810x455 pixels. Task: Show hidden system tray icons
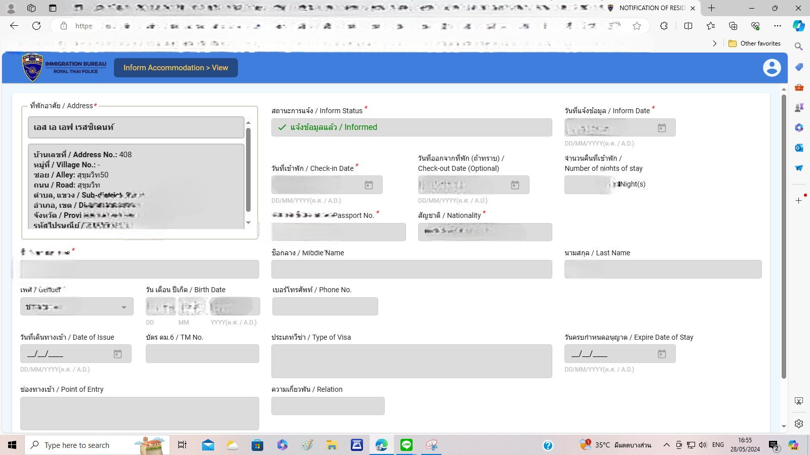(666, 445)
